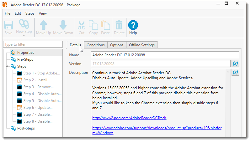Open the adobe.com support downloads link

[x=158, y=128]
